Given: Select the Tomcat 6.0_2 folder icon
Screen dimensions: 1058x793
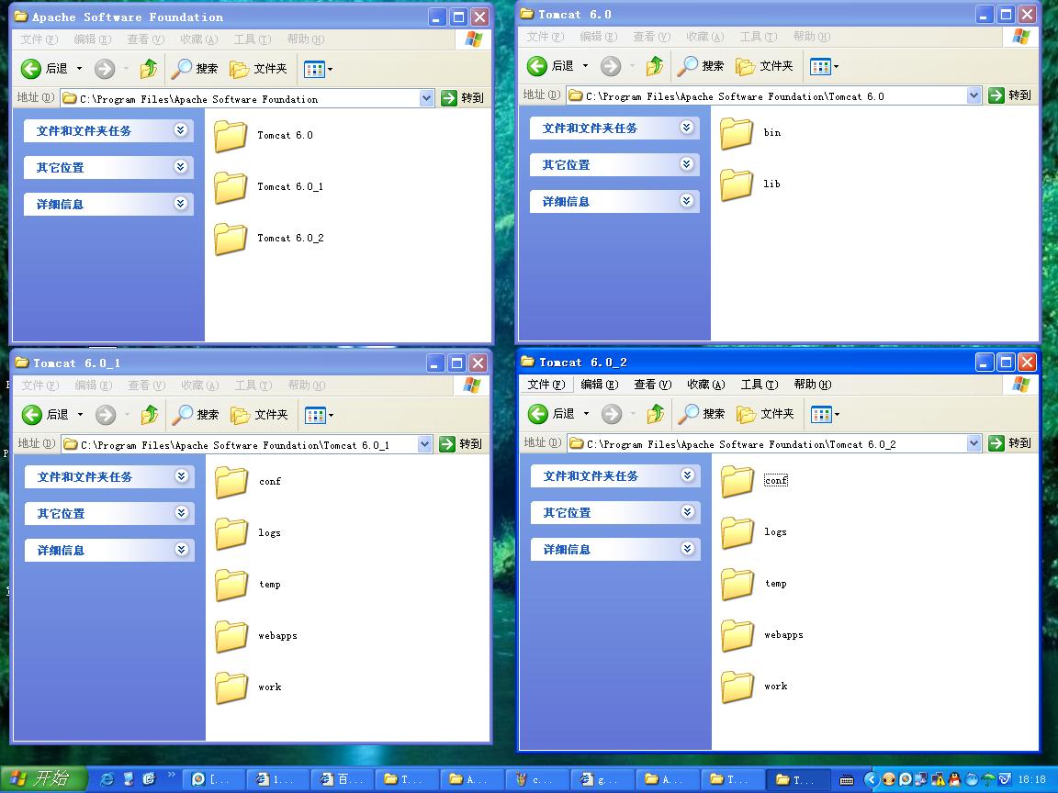Looking at the screenshot, I should tap(231, 239).
